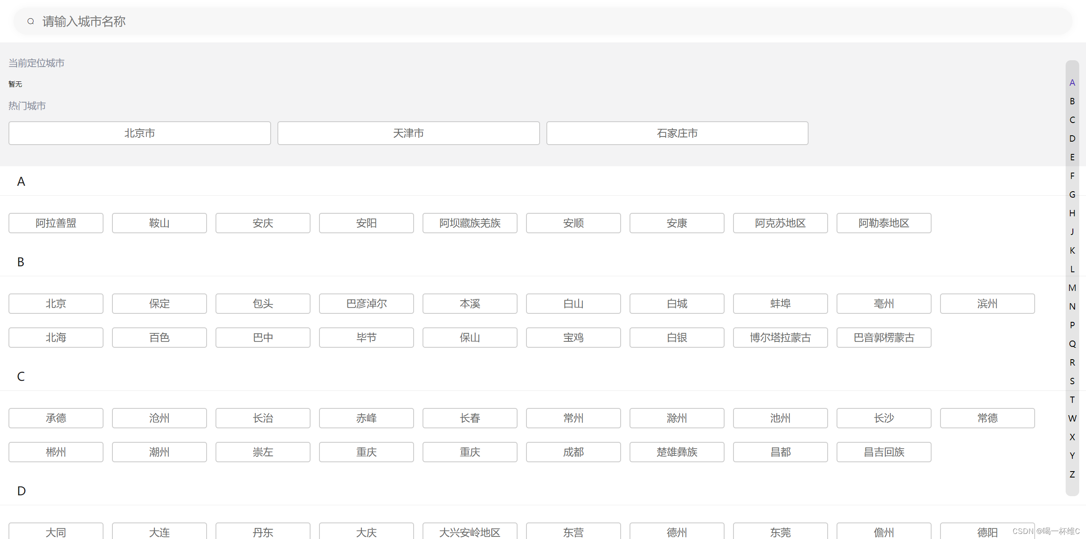
Task: Jump to letter D in index
Action: click(1072, 139)
